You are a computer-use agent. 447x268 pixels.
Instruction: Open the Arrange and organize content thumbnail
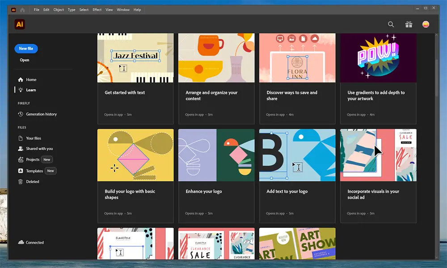(x=216, y=58)
